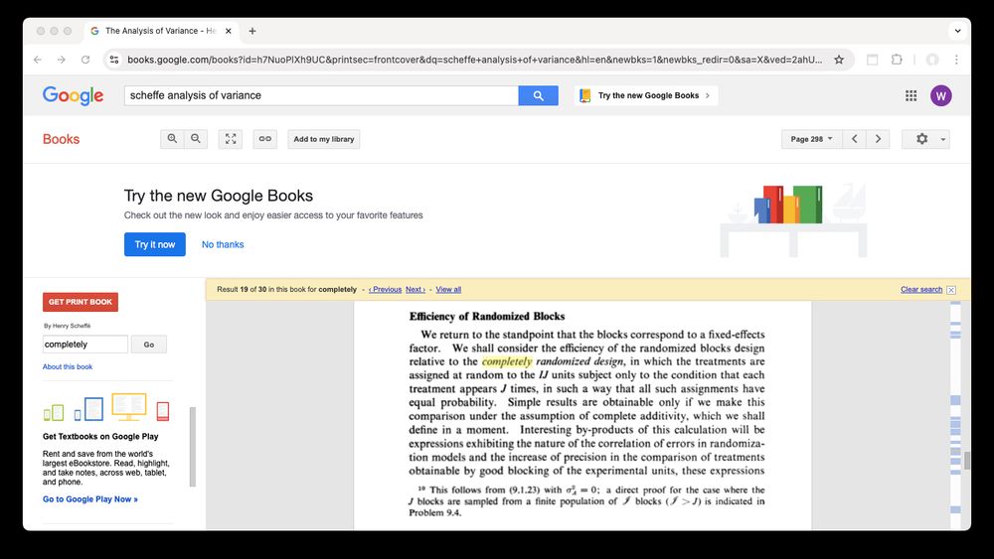Open About this book link
This screenshot has width=994, height=559.
68,366
